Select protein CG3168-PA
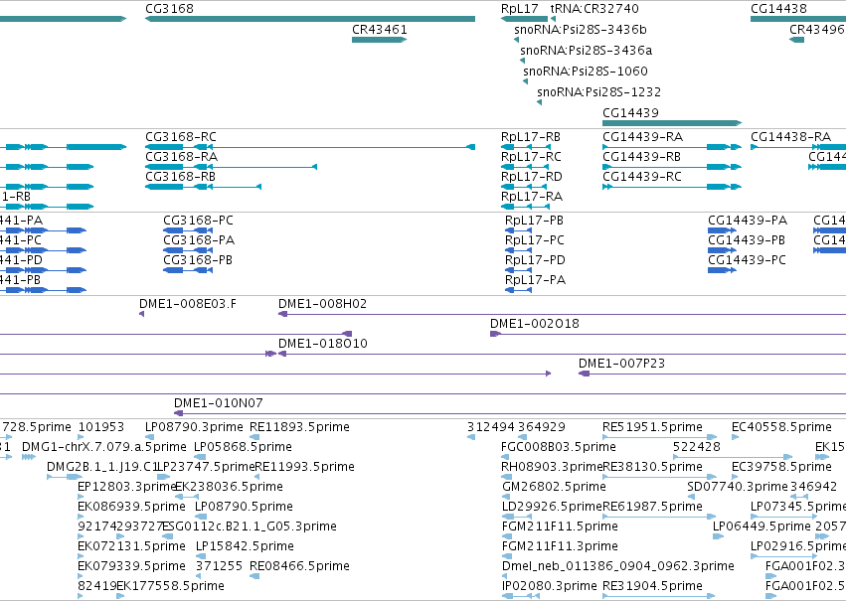The height and width of the screenshot is (601, 846). (188, 250)
